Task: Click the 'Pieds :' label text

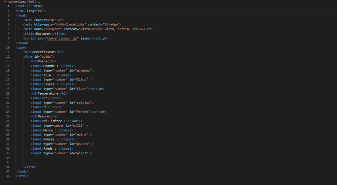Action: pyautogui.click(x=50, y=149)
